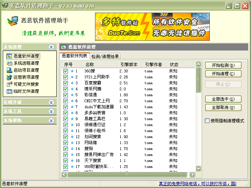
Task: Minimize the application window
Action: [x=229, y=6]
